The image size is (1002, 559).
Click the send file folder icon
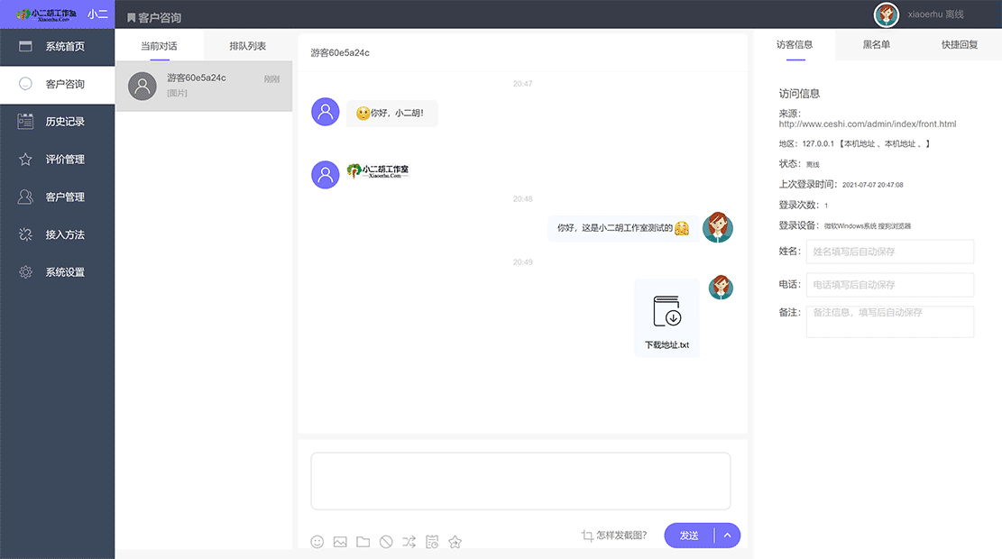point(363,541)
